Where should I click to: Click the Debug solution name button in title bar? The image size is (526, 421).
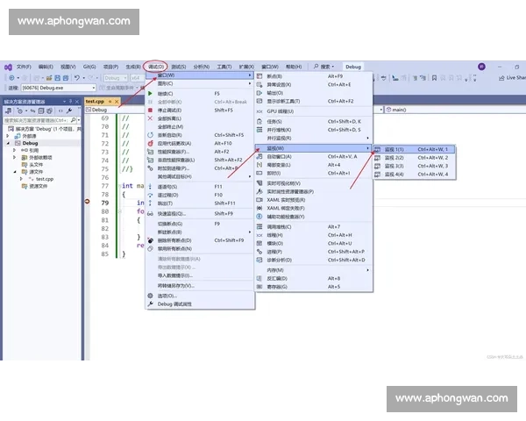tap(353, 67)
